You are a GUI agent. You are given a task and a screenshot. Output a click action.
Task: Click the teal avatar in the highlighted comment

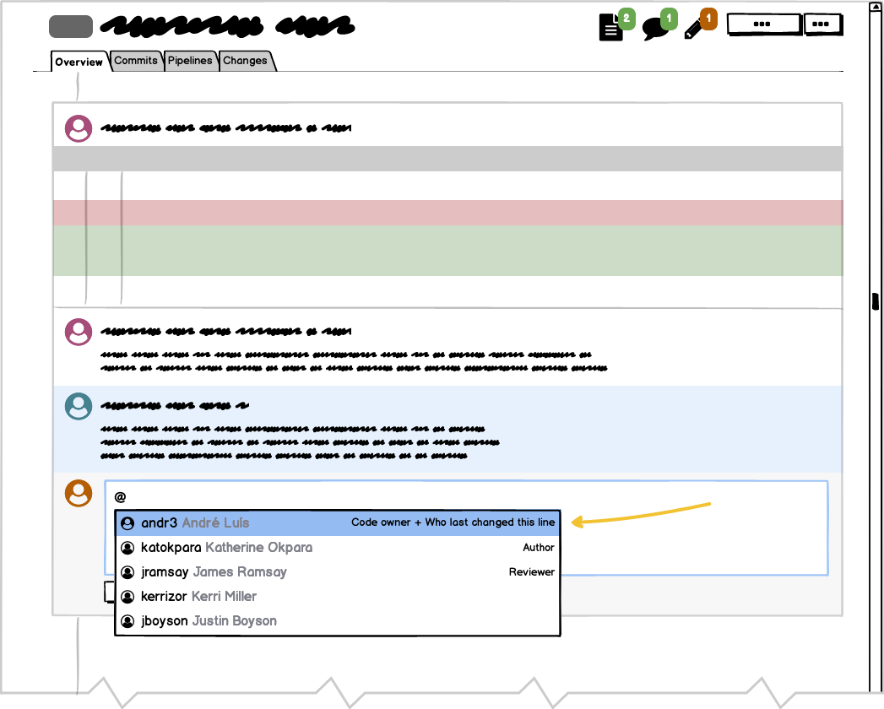coord(79,407)
